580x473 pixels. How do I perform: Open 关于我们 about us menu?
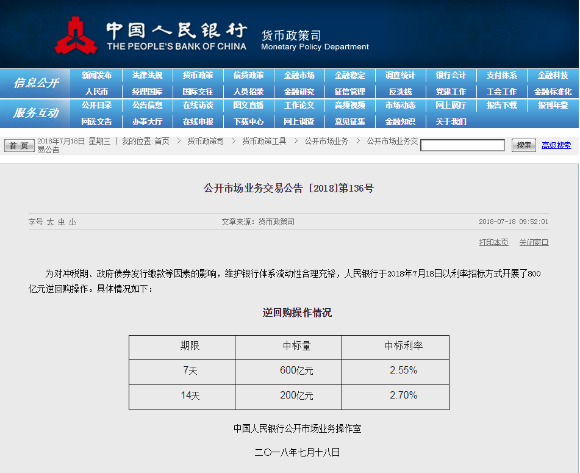pyautogui.click(x=451, y=121)
